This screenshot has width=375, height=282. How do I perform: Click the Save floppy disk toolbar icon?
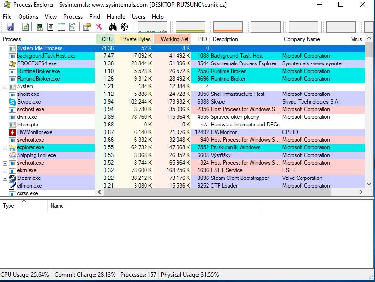coord(10,27)
